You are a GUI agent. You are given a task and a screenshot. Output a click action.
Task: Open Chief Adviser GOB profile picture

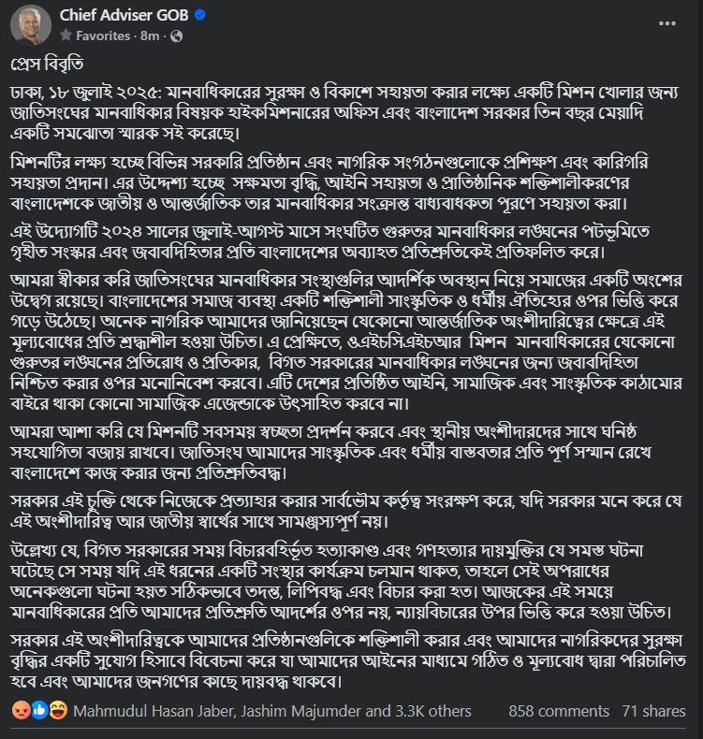pyautogui.click(x=30, y=24)
